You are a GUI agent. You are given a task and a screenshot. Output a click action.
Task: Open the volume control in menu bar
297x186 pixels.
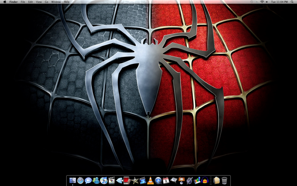tap(267, 2)
